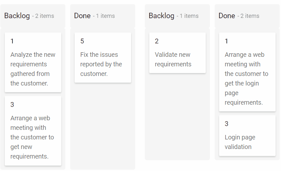Select the "Login page validation" card text

240,142
